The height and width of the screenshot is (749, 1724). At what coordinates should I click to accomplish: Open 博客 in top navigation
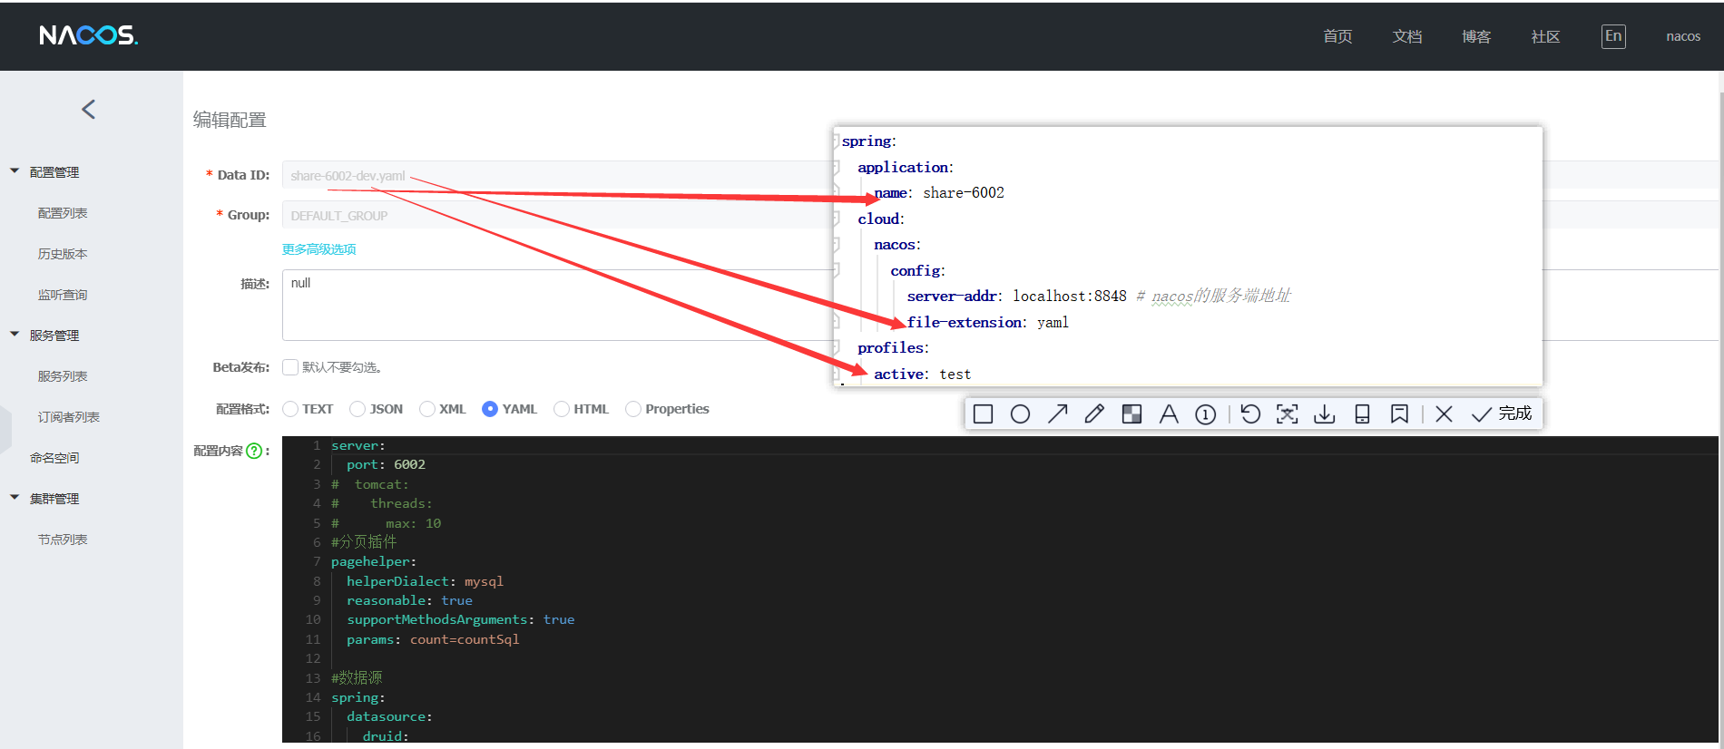pos(1476,36)
